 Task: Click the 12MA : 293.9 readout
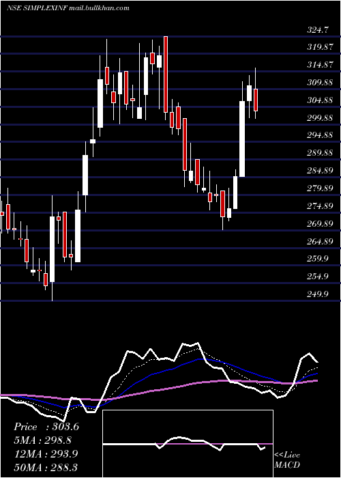point(46,454)
